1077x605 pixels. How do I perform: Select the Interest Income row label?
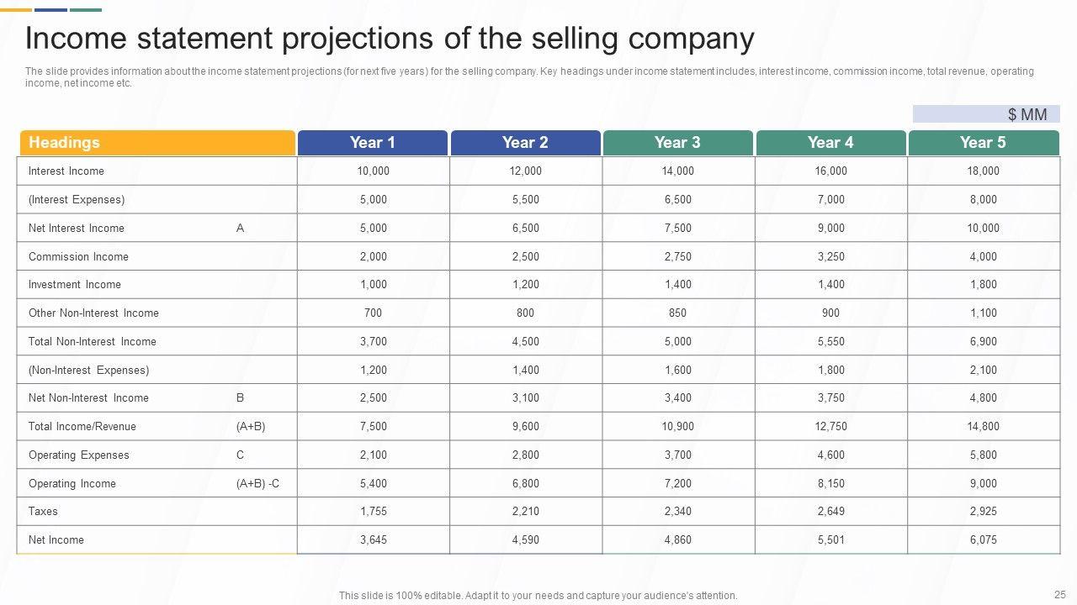pos(66,171)
